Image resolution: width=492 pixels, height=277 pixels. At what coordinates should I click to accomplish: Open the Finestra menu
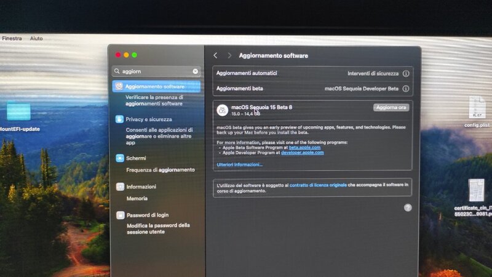click(x=12, y=38)
